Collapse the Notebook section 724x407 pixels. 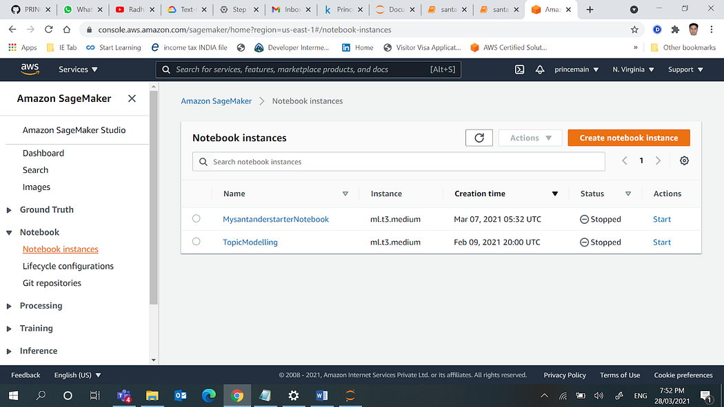click(x=9, y=233)
